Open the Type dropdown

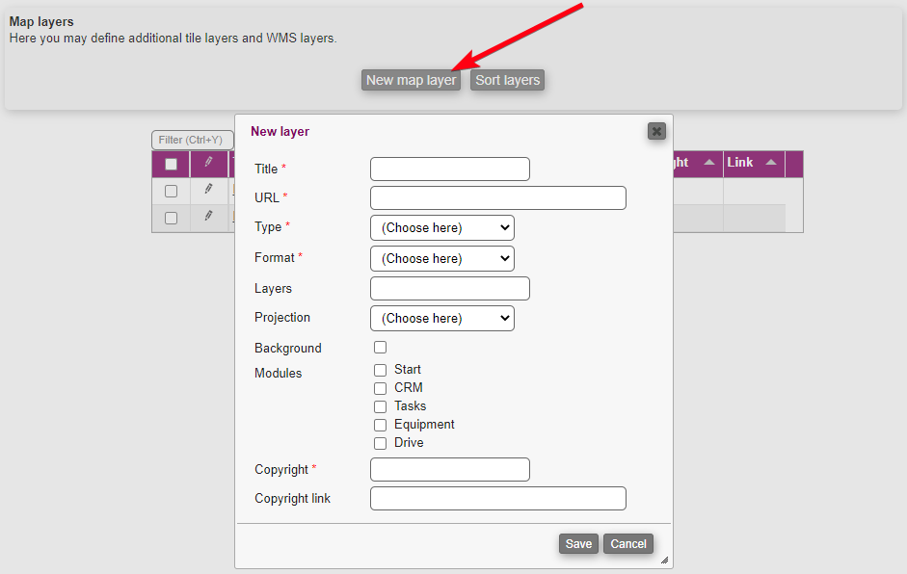point(441,228)
